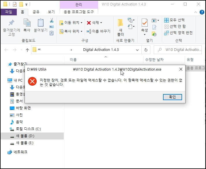Open 네트워크 in navigation pane
Screen dimensions: 206x169
(17, 152)
